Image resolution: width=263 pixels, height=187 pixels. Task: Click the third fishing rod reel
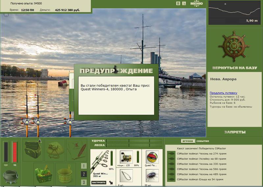coord(69,121)
